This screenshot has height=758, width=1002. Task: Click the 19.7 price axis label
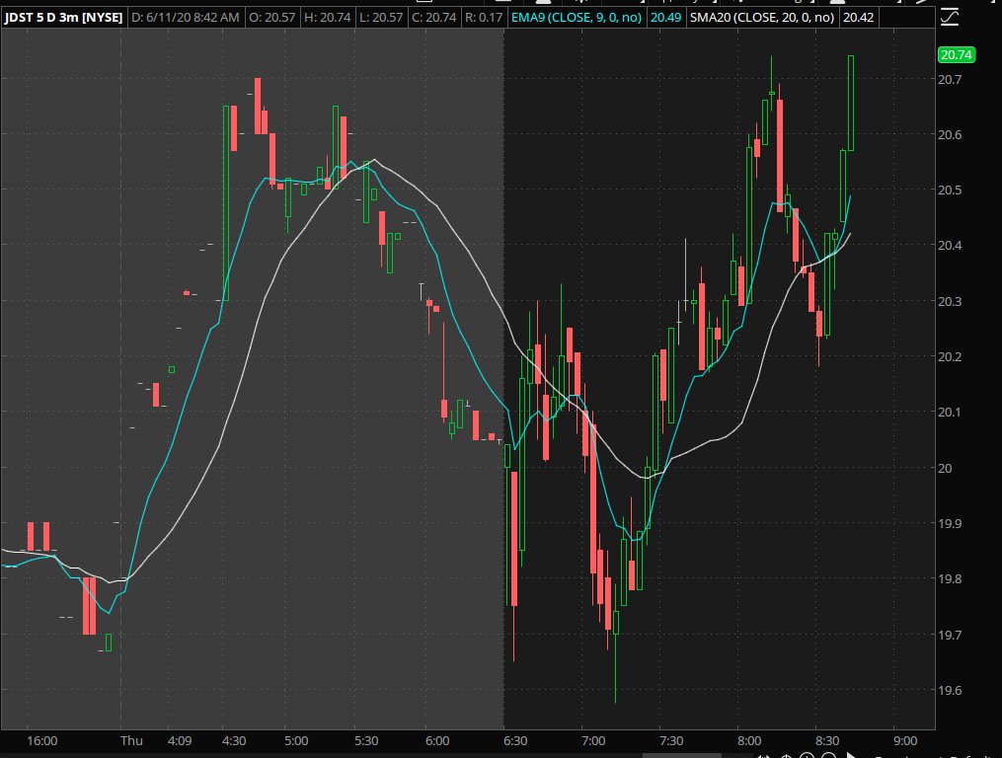(950, 635)
